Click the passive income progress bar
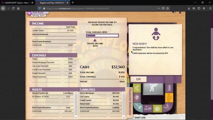 tap(103, 36)
